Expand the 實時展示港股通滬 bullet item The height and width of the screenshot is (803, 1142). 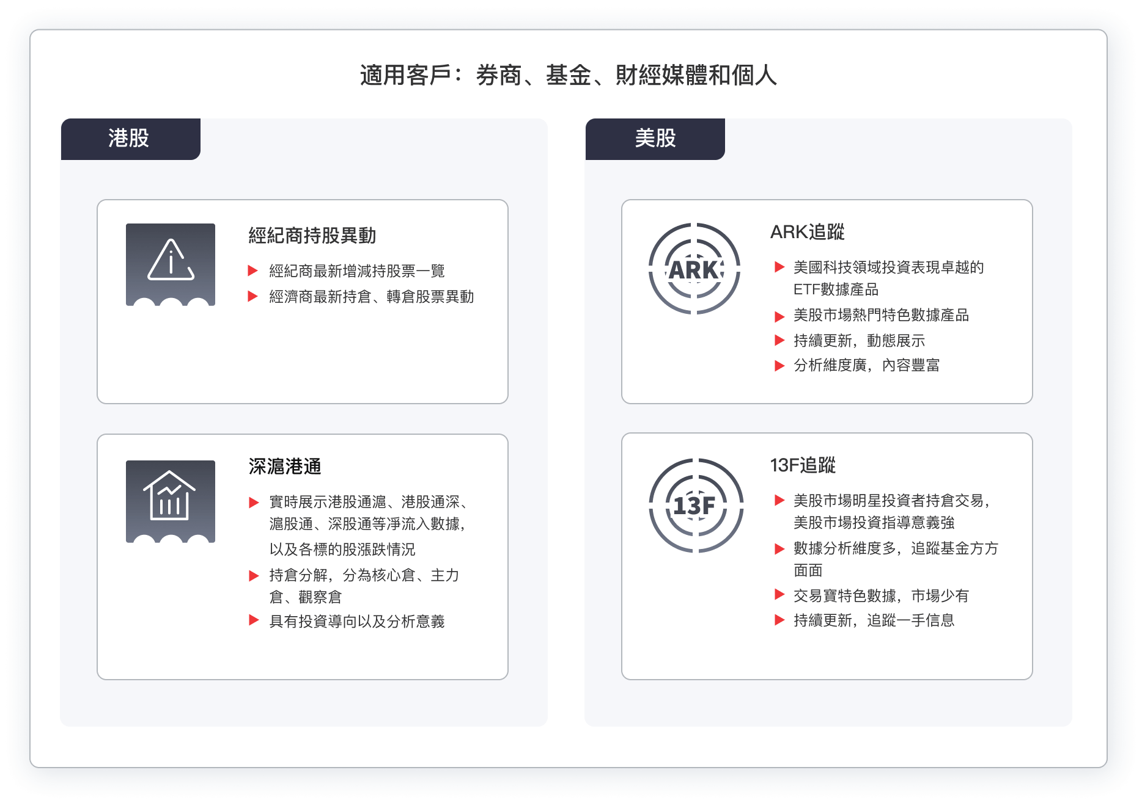[x=252, y=502]
